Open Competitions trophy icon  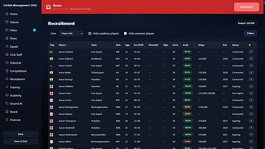[7, 71]
